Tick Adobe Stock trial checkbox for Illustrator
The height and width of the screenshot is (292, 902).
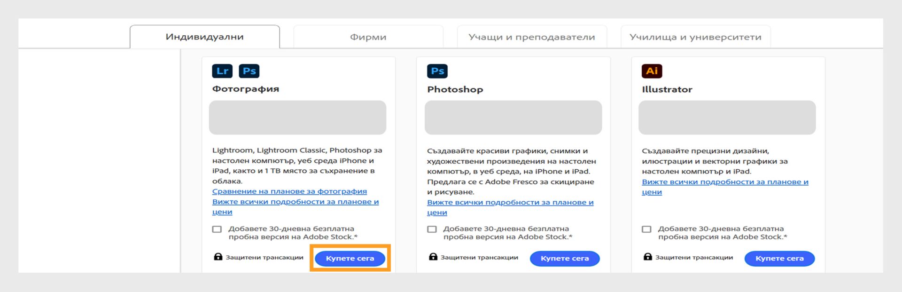click(x=646, y=229)
